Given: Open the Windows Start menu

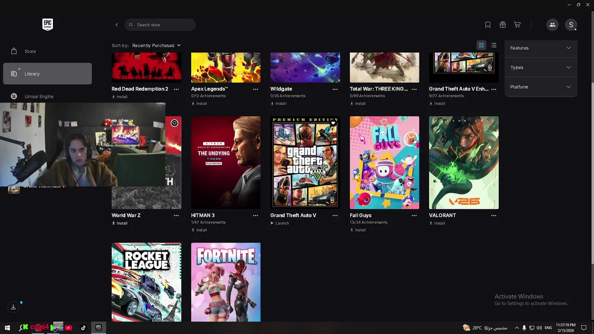Looking at the screenshot, I should pos(7,328).
